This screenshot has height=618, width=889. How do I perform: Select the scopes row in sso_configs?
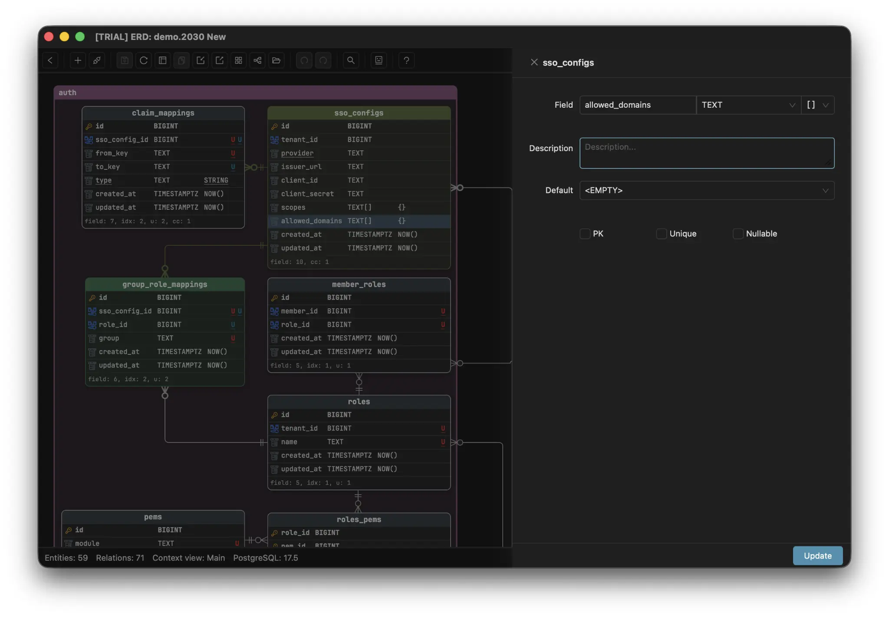[359, 208]
